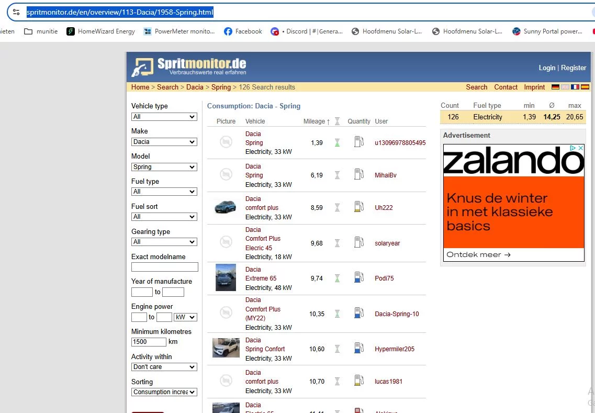This screenshot has height=413, width=595.
Task: Open the Activity within dropdown
Action: click(x=164, y=367)
